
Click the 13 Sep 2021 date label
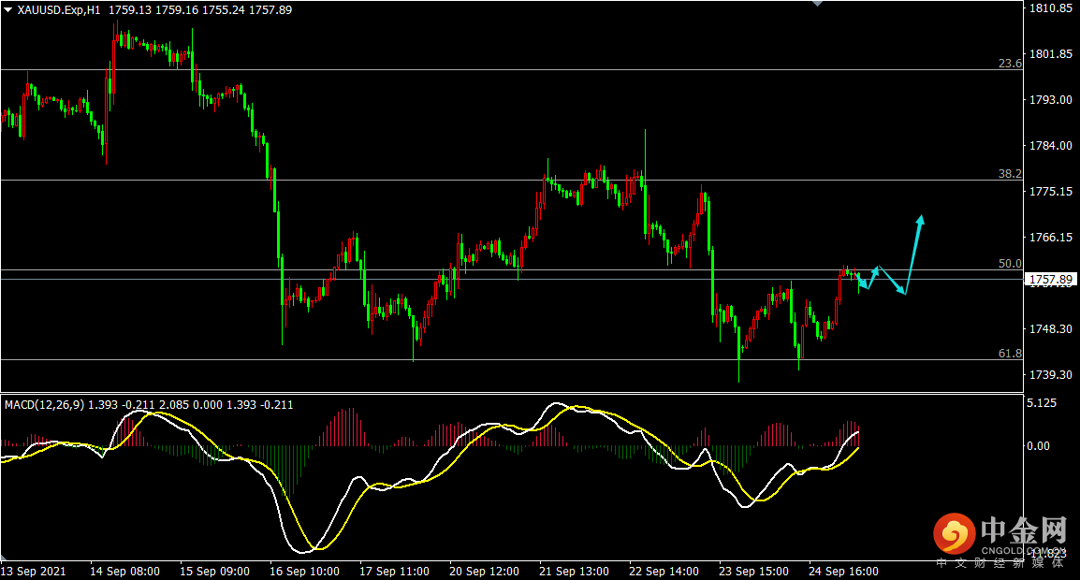pyautogui.click(x=34, y=571)
